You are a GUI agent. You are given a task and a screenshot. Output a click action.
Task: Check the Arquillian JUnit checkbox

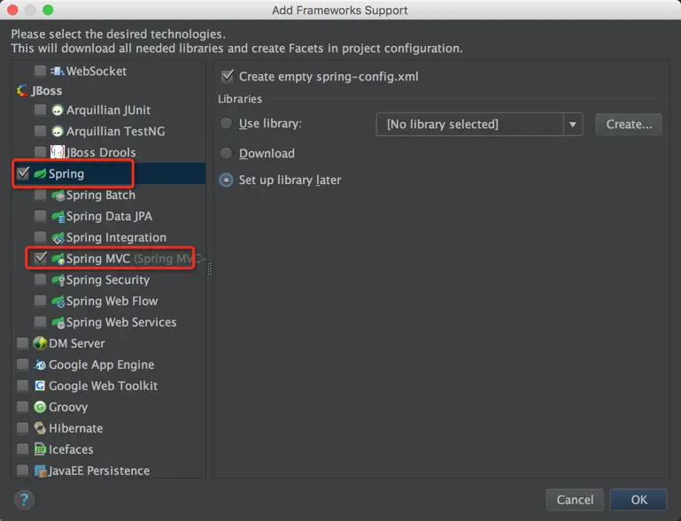[x=40, y=111]
